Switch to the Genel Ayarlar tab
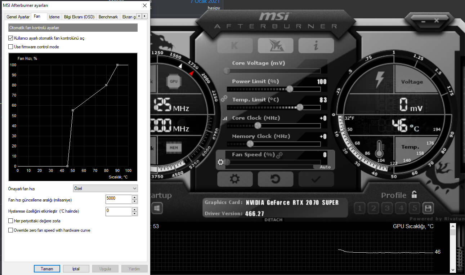Screen dimensions: 465x275 click(18, 17)
